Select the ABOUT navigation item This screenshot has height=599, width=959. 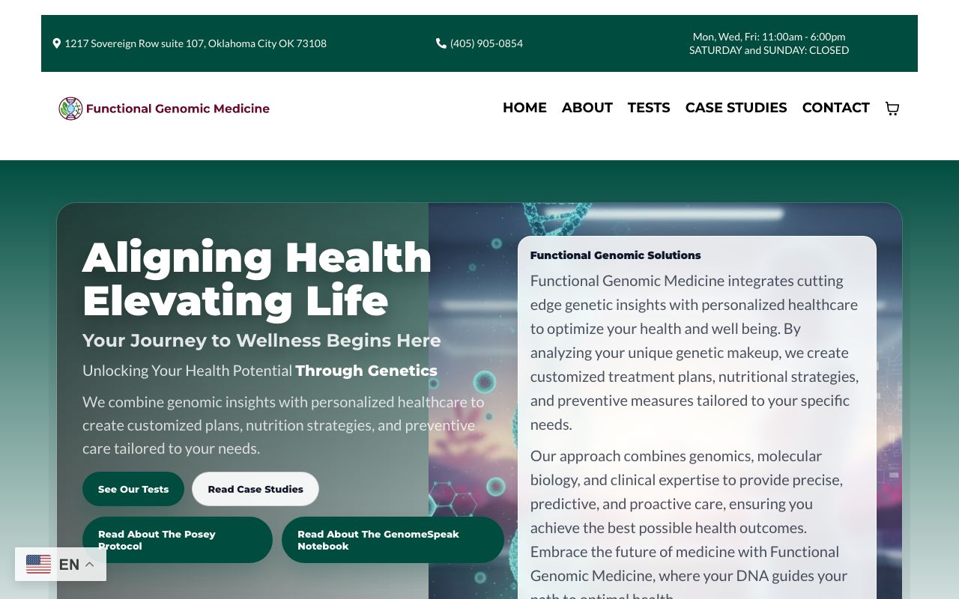pyautogui.click(x=587, y=108)
